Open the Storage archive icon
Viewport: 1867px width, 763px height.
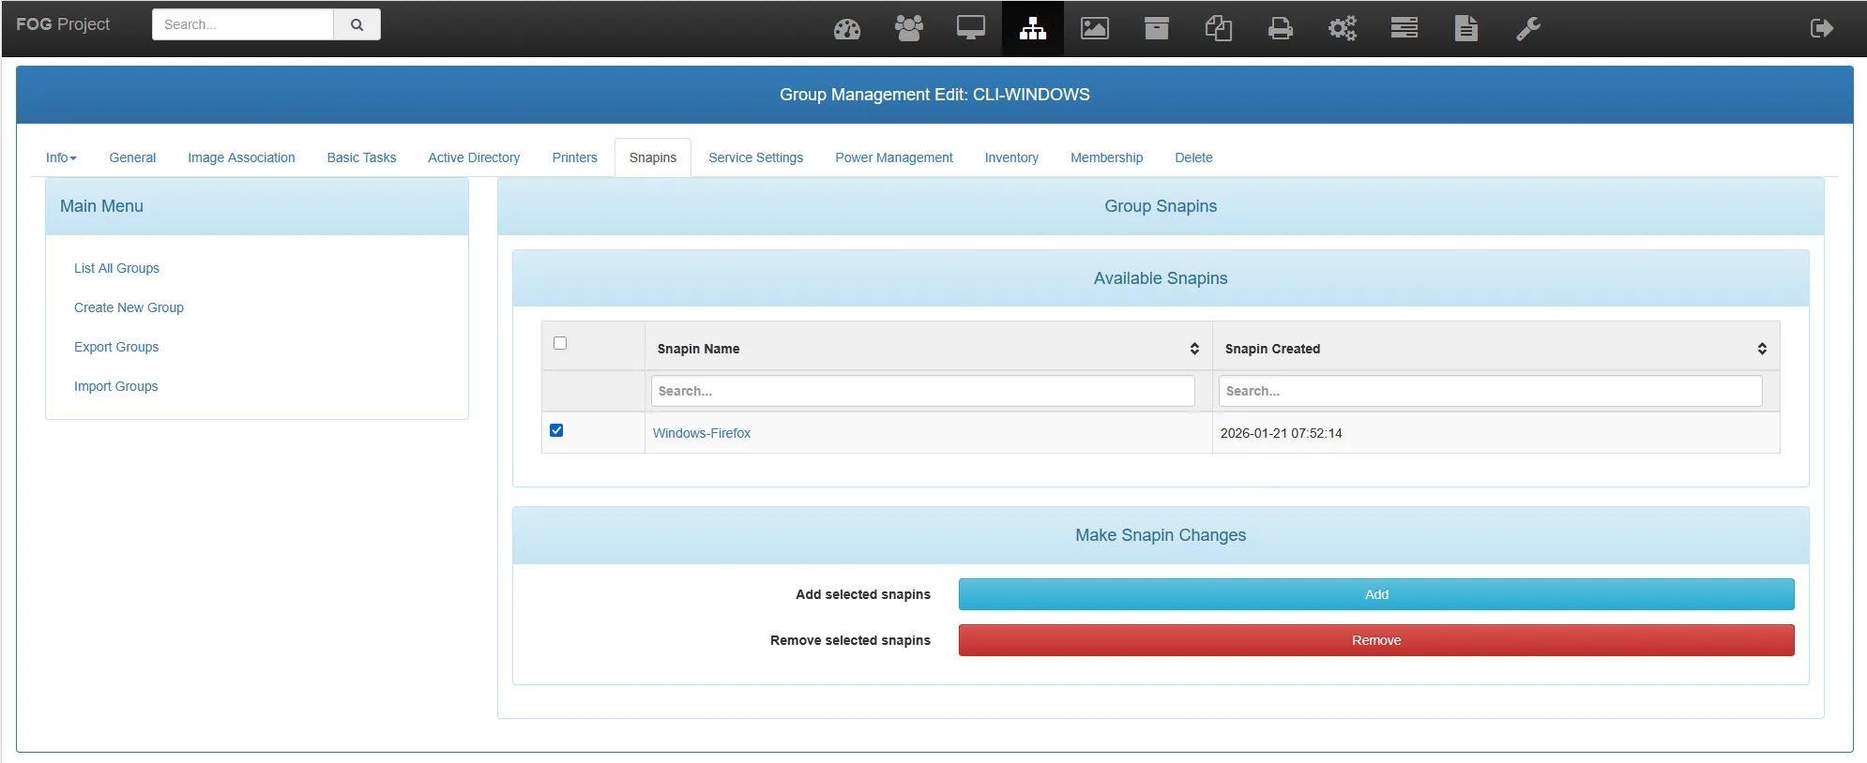[x=1156, y=29]
